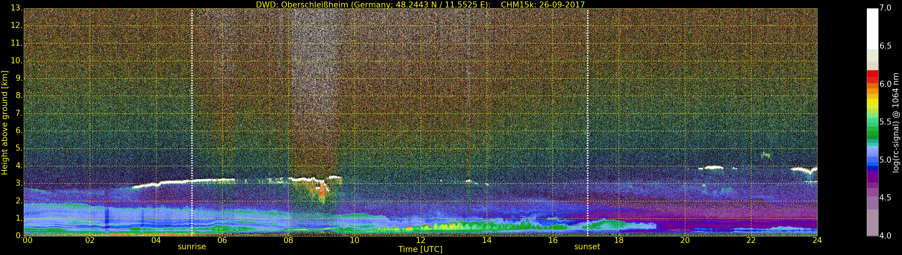Click the y-axis tick label '9.'
This screenshot has height=255, width=902.
[19, 78]
